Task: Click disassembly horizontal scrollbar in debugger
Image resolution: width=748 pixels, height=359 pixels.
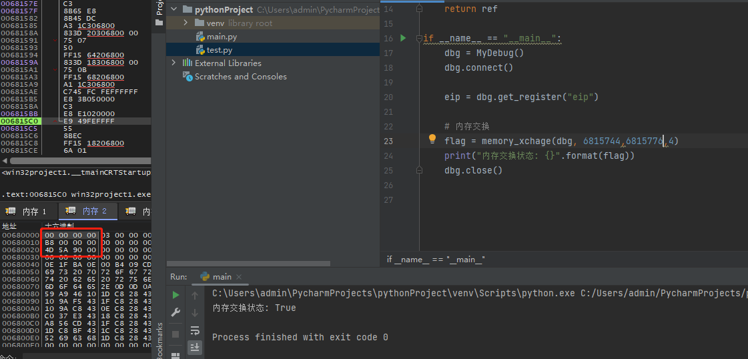Action: click(x=80, y=161)
